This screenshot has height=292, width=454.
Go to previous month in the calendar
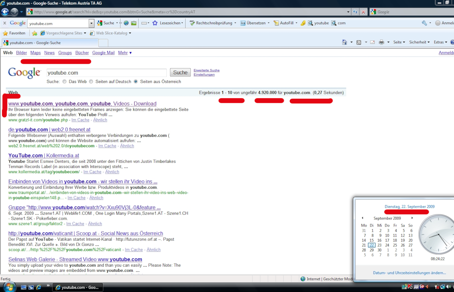point(362,218)
